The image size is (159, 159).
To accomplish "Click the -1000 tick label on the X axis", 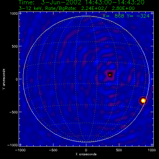I will pyautogui.click(x=20, y=150).
